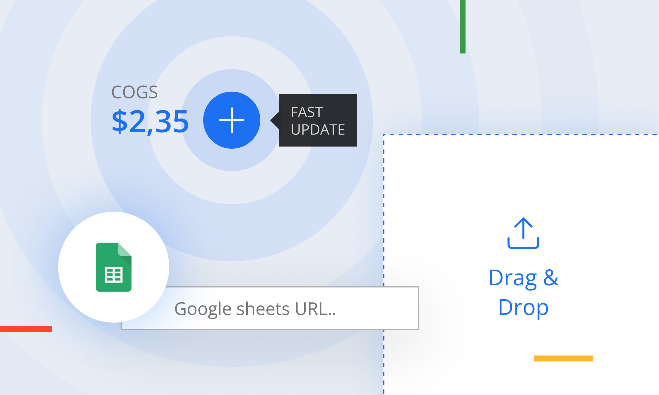
Task: Click the white circle containing the Sheets logo
Action: click(113, 267)
